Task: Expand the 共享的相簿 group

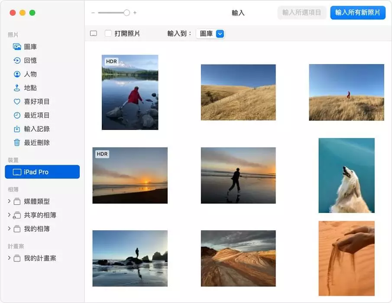Action: pyautogui.click(x=9, y=215)
